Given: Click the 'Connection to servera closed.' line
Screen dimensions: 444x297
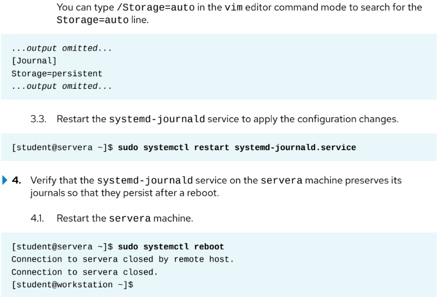Looking at the screenshot, I should tap(85, 272).
